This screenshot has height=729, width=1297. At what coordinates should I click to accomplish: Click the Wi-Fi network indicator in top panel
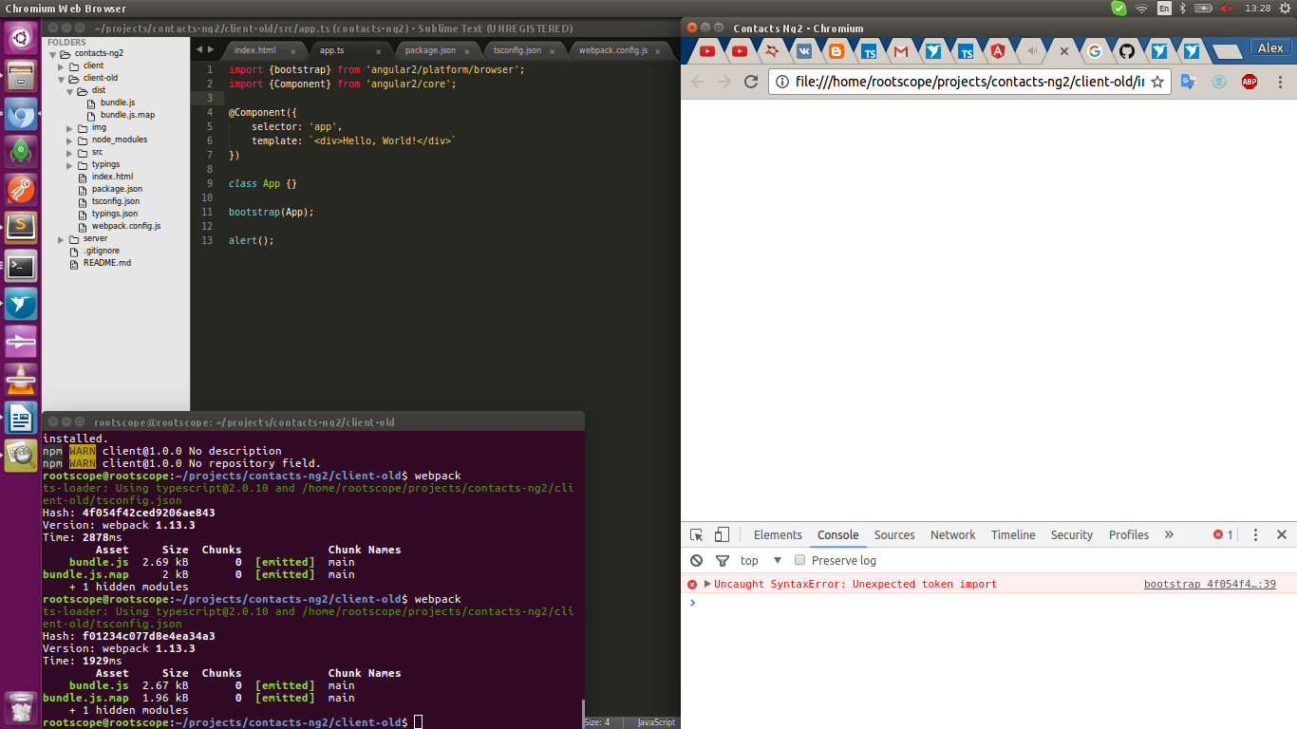click(x=1142, y=8)
